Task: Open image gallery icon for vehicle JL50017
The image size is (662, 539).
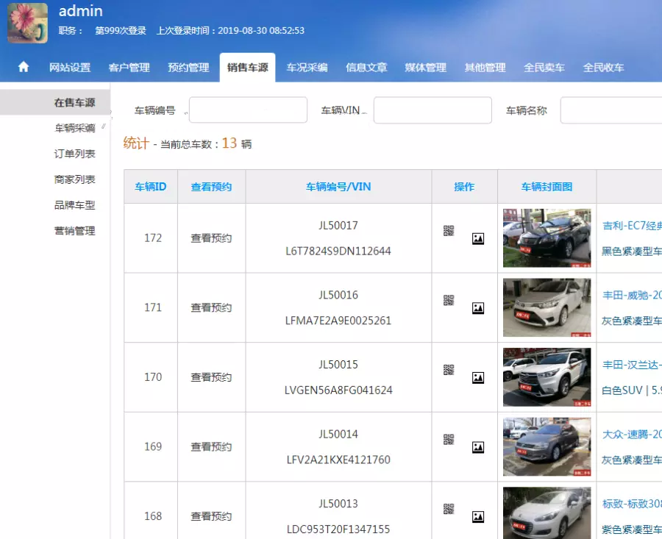Action: [x=478, y=238]
